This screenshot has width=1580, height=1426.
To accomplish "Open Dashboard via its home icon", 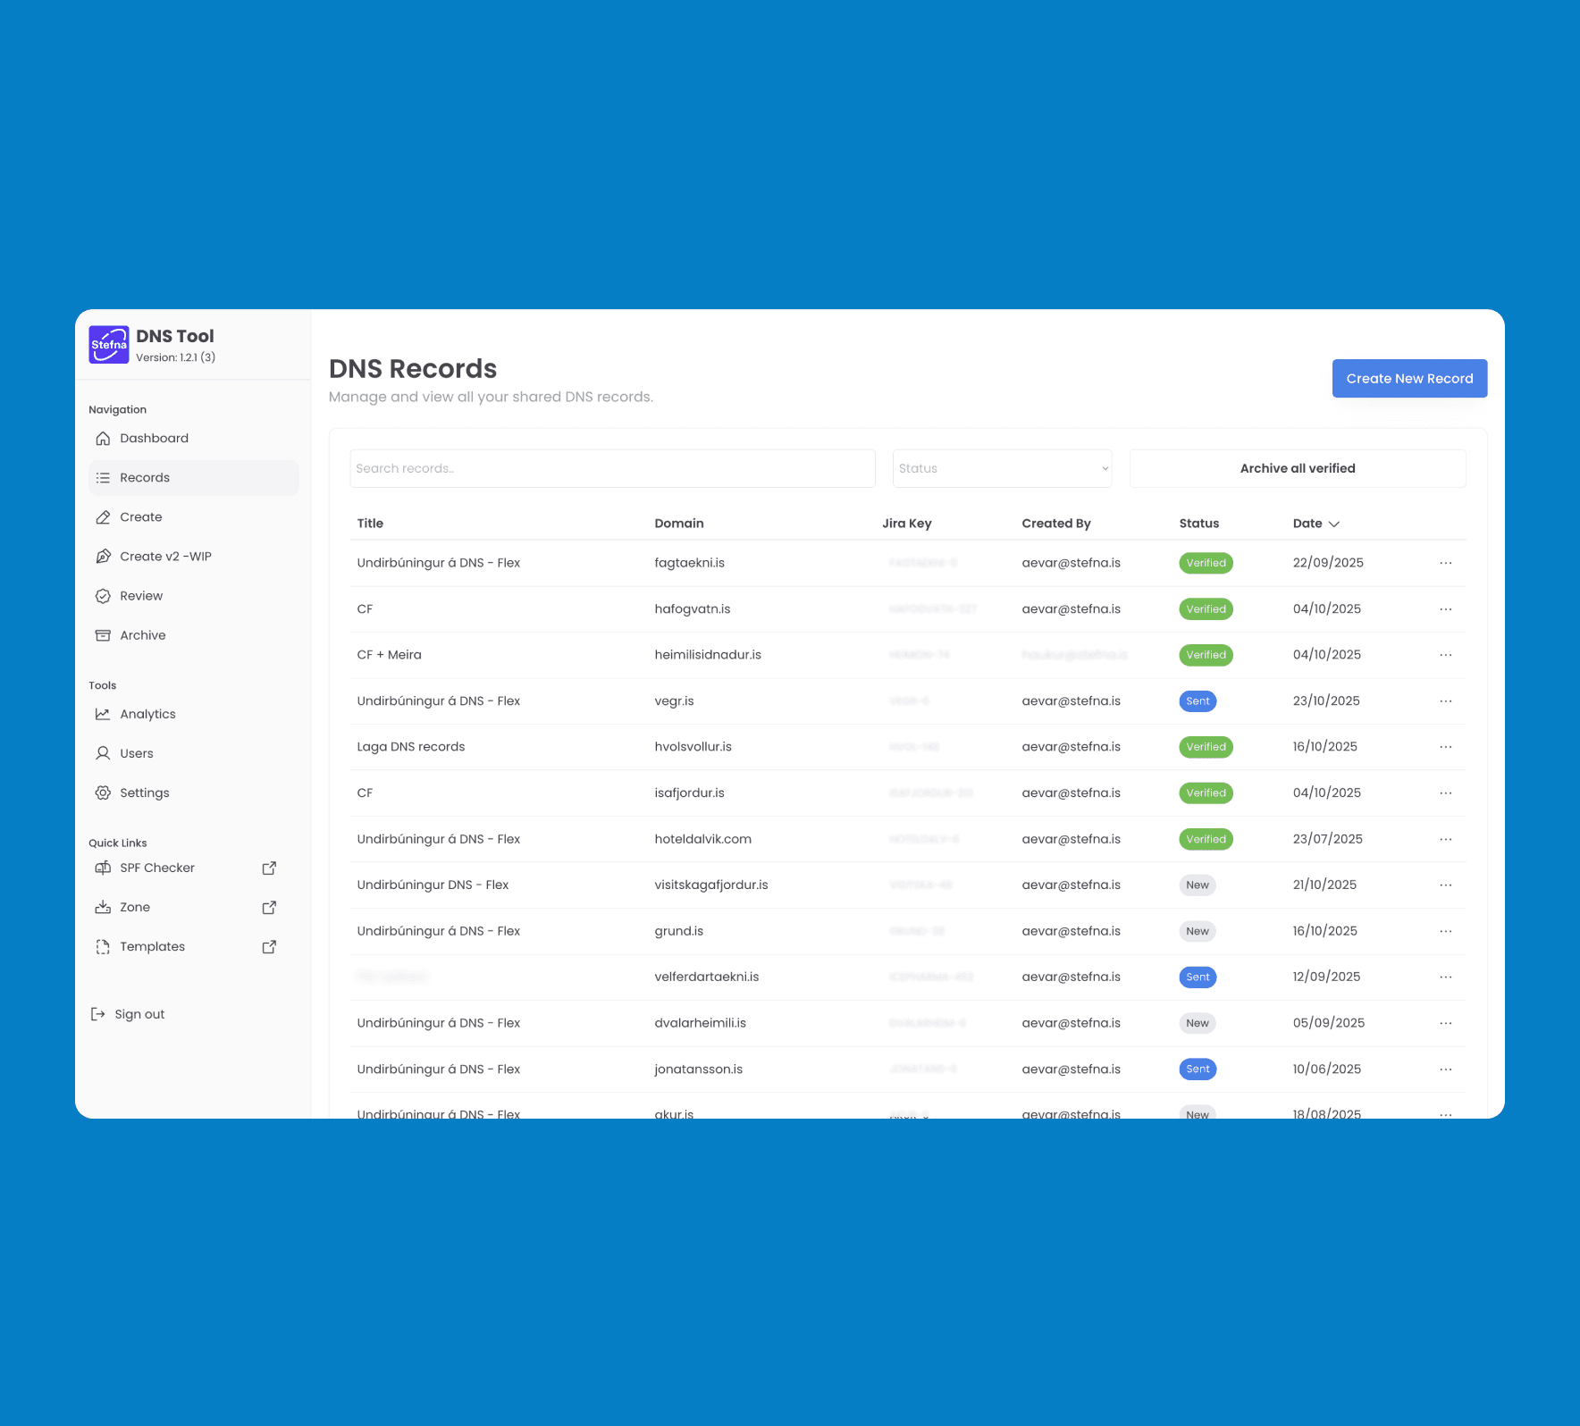I will click(103, 439).
